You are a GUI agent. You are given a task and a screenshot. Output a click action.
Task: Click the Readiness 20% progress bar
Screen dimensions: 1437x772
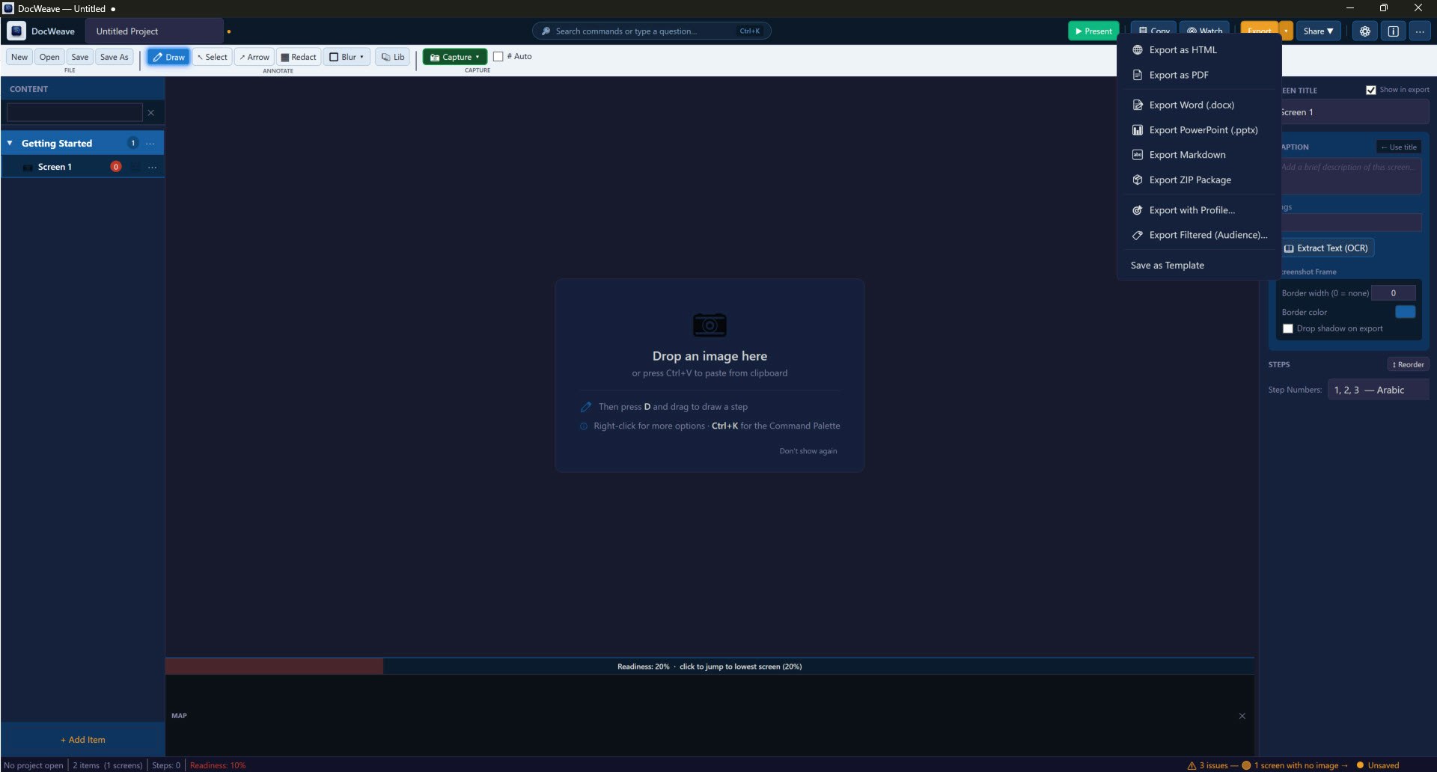[710, 667]
